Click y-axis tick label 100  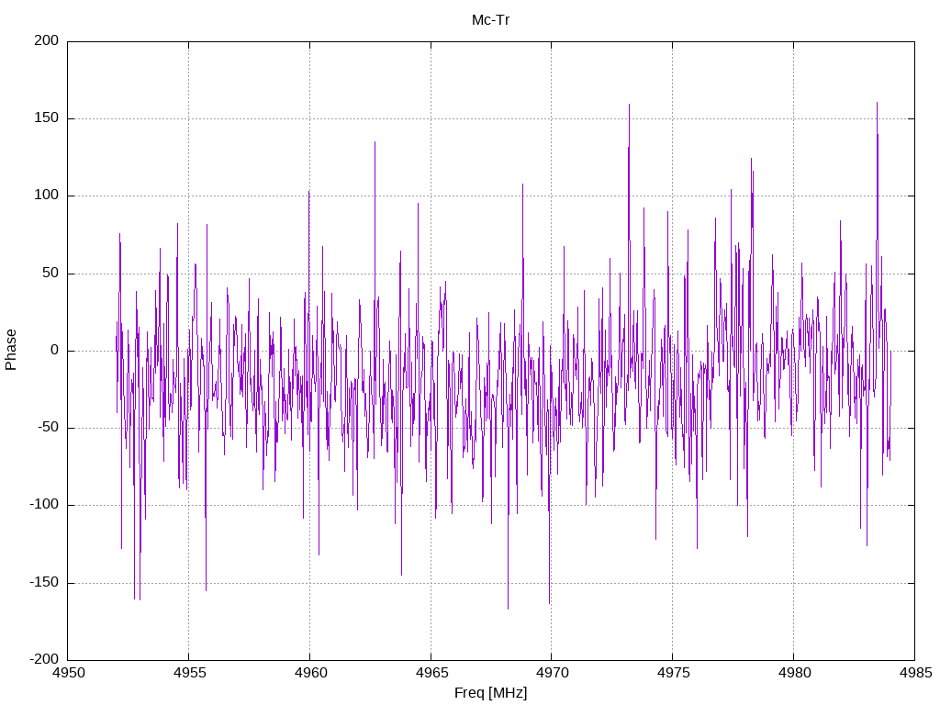tap(47, 196)
